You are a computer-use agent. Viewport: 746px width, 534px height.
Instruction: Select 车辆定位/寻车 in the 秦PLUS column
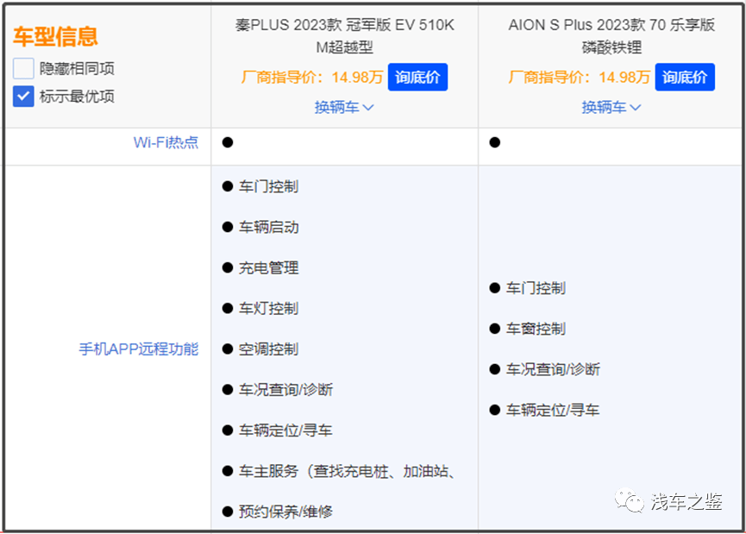coord(285,430)
